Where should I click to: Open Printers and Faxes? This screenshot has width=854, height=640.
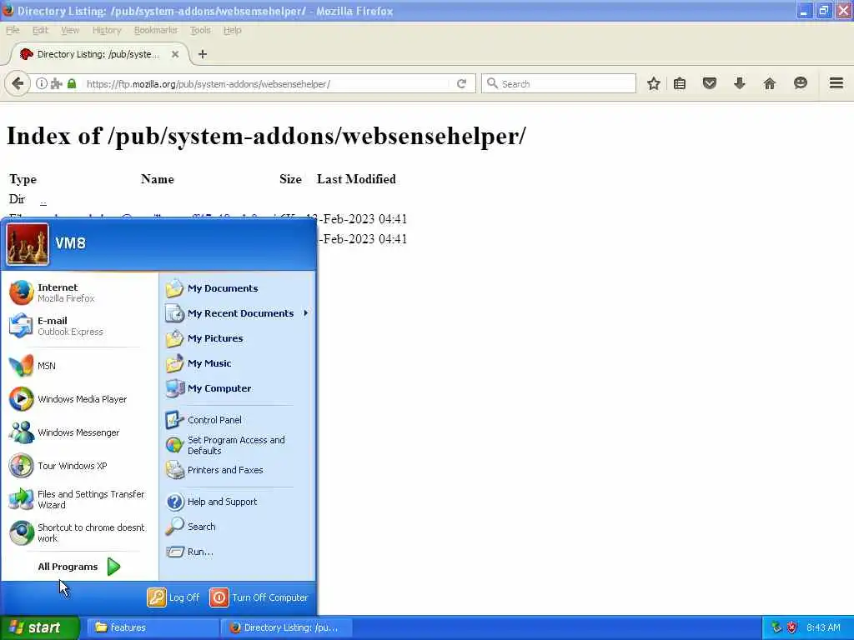pyautogui.click(x=238, y=470)
